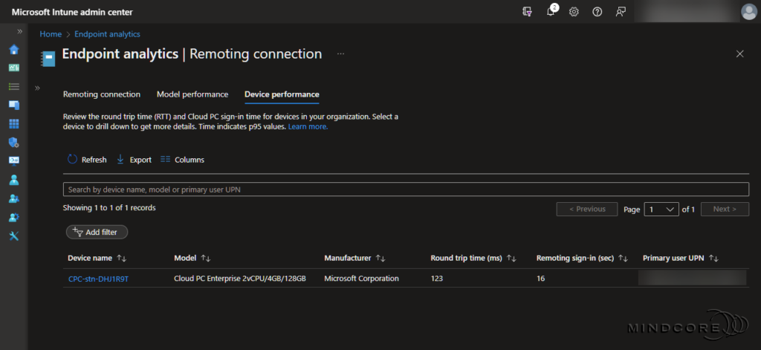Open the Help question mark icon

[598, 12]
